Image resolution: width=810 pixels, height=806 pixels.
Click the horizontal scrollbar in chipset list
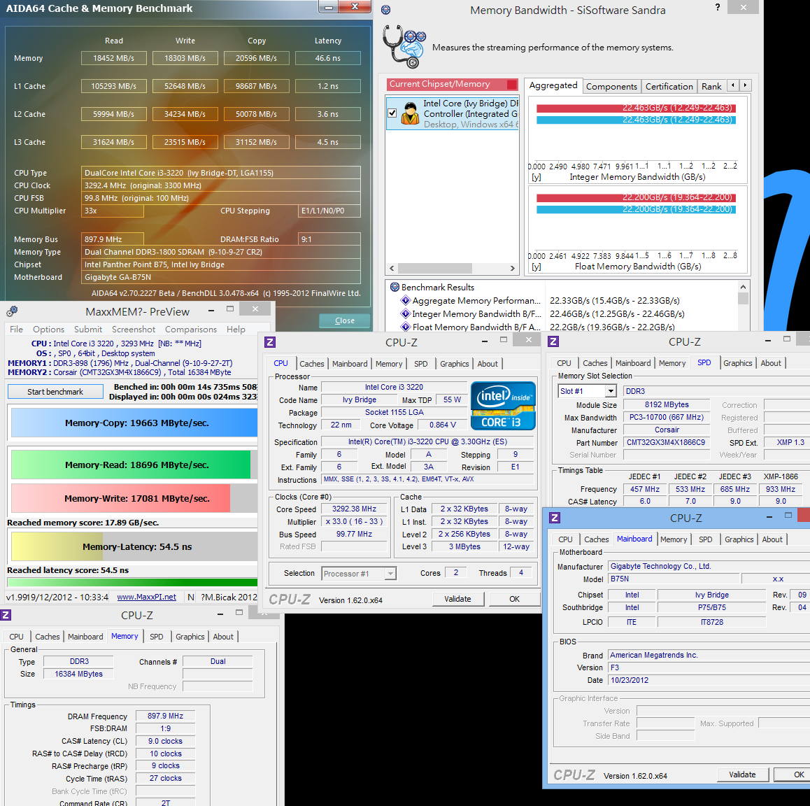point(452,268)
